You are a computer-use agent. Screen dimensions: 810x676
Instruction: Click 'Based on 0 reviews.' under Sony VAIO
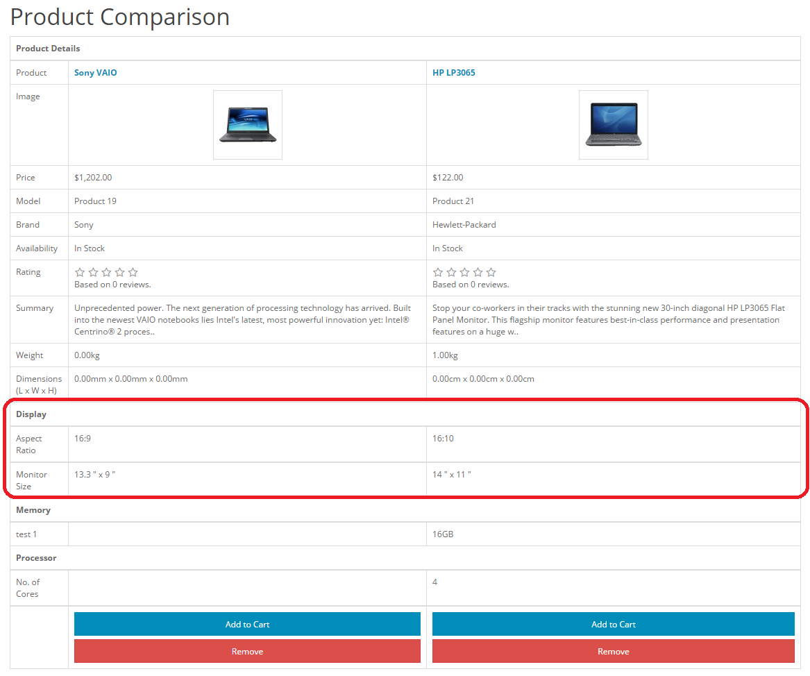point(112,285)
